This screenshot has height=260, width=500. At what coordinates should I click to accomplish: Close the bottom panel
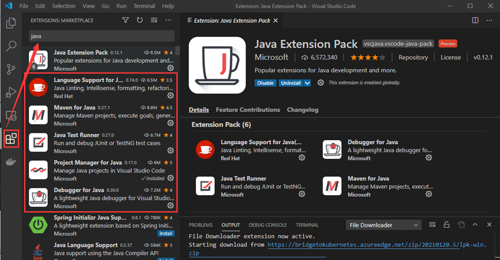pos(489,225)
